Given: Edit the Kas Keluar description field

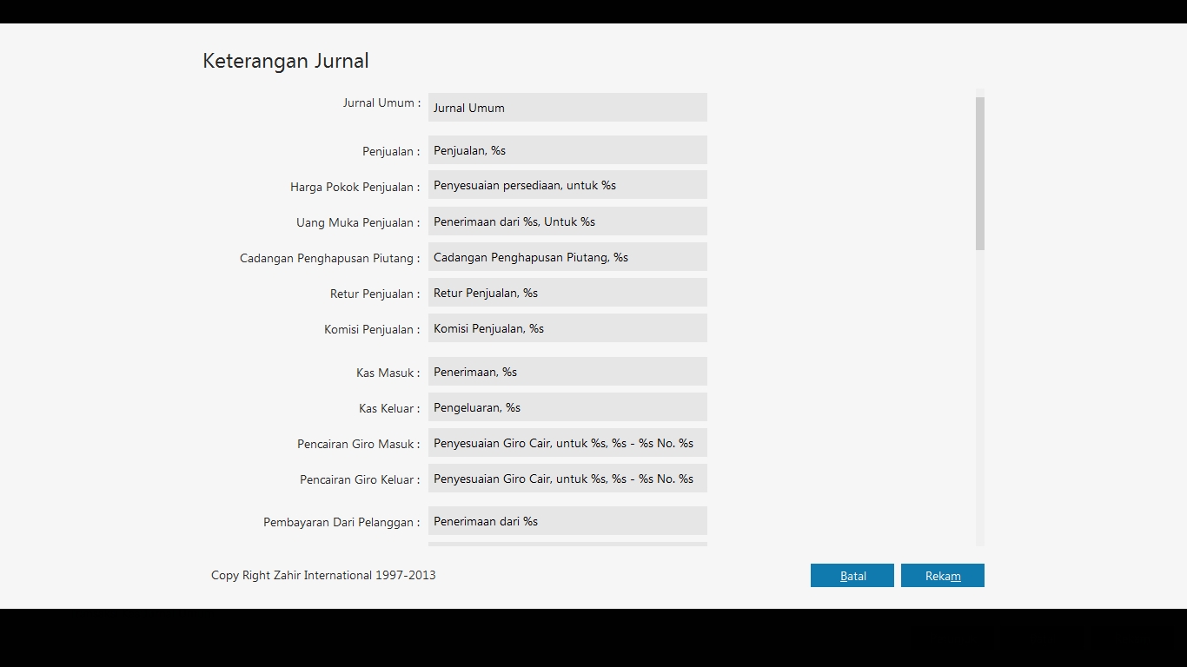Looking at the screenshot, I should 567,407.
